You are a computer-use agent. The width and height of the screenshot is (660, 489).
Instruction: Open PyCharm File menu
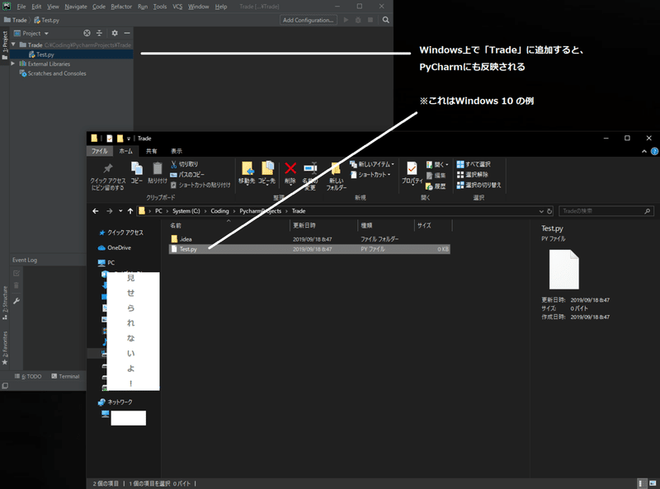point(21,7)
